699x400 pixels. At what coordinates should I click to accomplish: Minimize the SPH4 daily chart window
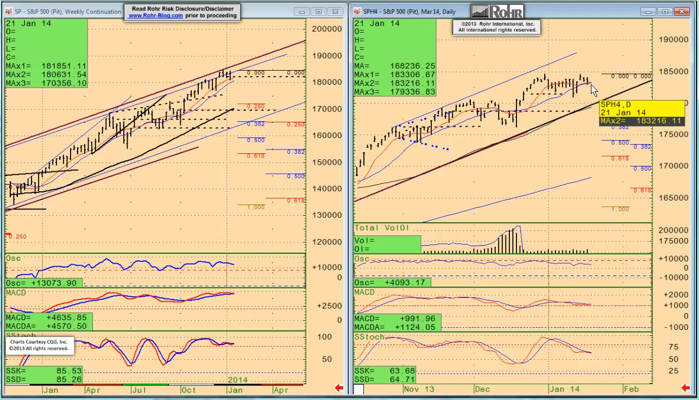[648, 11]
